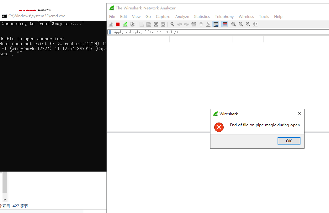
Task: Reset packet text to normal size
Action: tap(248, 25)
